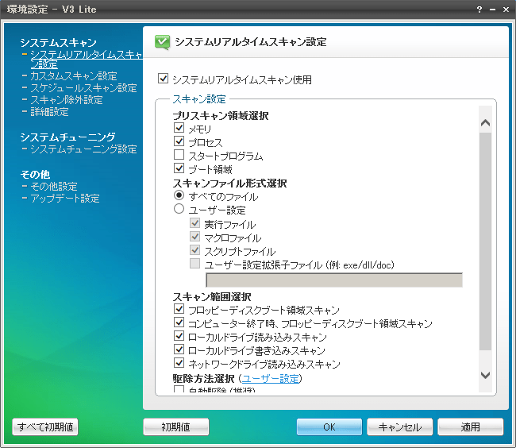Click the キャンセル button
Screen dimensions: 516x448
pos(400,427)
